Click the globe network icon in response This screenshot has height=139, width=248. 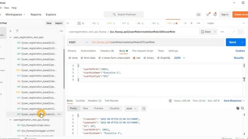click(x=170, y=101)
